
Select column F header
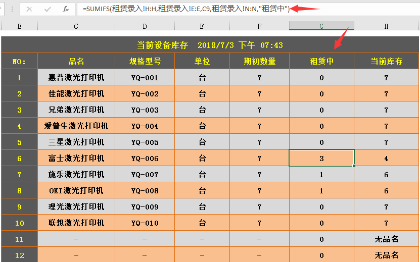(x=259, y=26)
